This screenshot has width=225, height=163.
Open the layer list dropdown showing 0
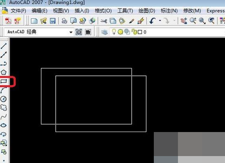tap(168, 32)
